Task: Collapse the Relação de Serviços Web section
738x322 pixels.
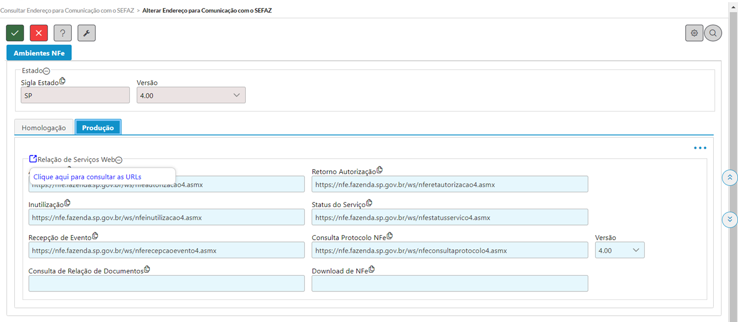Action: [x=119, y=160]
